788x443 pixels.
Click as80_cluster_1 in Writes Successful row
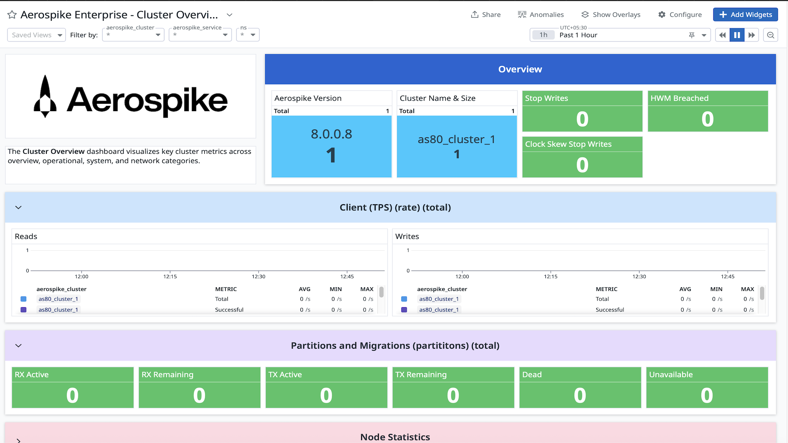439,310
